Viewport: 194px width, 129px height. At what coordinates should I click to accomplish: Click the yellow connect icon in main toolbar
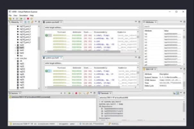tap(10, 19)
